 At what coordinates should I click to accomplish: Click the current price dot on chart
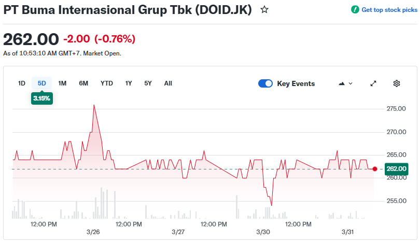375,169
